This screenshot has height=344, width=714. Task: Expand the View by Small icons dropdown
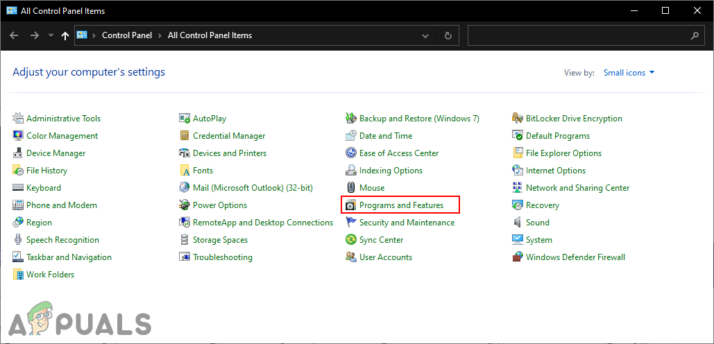pos(629,73)
